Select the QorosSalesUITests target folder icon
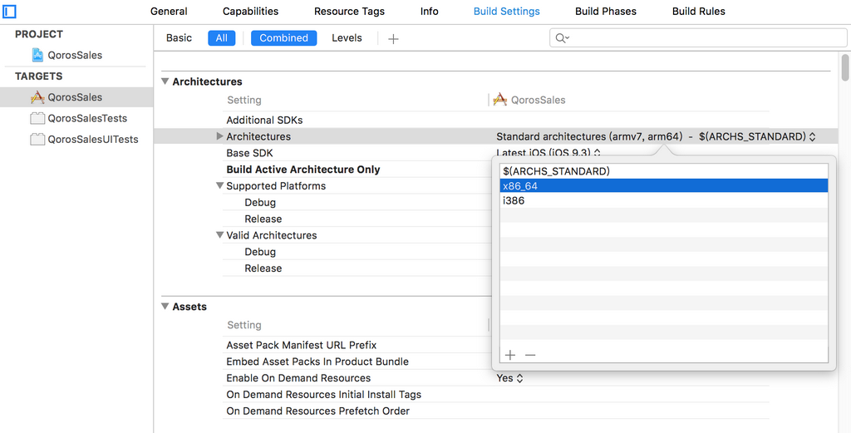The width and height of the screenshot is (851, 433). pos(37,139)
